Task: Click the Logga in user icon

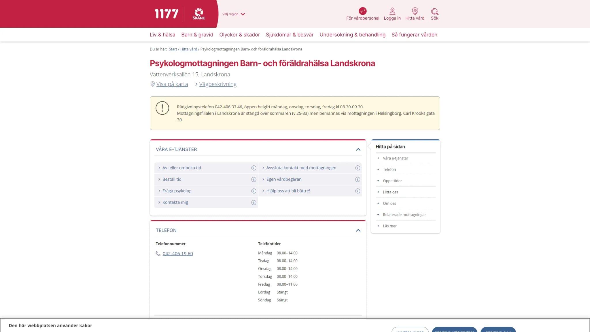Action: [x=392, y=11]
